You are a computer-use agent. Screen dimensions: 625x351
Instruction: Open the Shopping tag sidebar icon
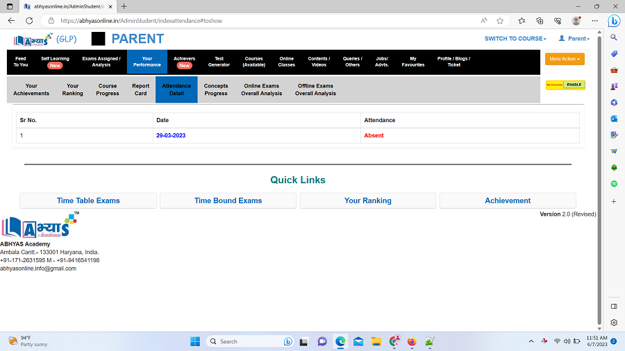pyautogui.click(x=614, y=54)
